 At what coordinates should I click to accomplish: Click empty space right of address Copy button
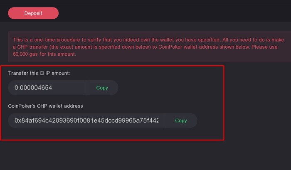(x=210, y=121)
